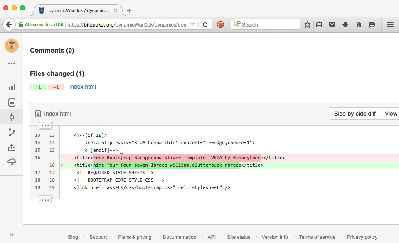The height and width of the screenshot is (243, 399).
Task: Open the Downloads cloud icon in sidebar
Action: click(12, 162)
